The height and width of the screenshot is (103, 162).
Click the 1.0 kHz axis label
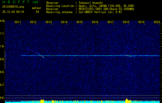coord(2,46)
